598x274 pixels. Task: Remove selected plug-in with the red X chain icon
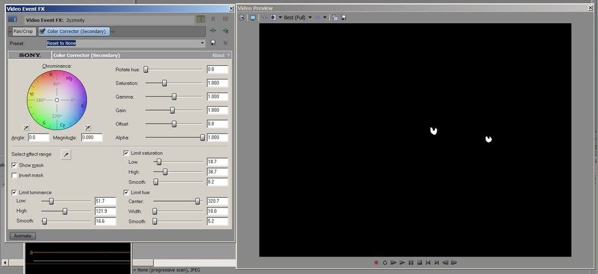pyautogui.click(x=225, y=31)
